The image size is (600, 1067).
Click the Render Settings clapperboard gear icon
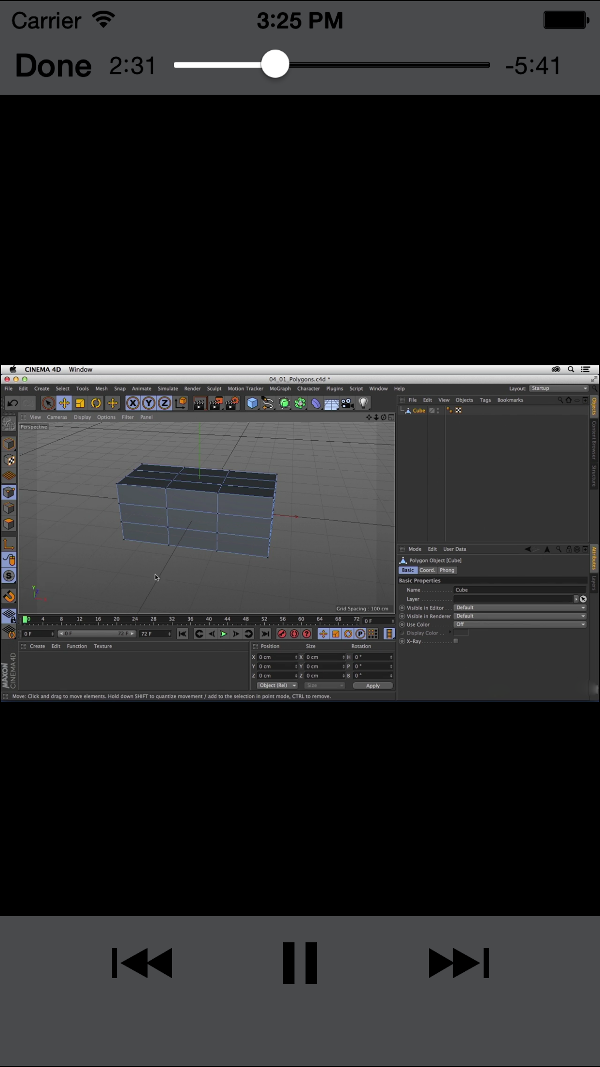click(x=232, y=403)
